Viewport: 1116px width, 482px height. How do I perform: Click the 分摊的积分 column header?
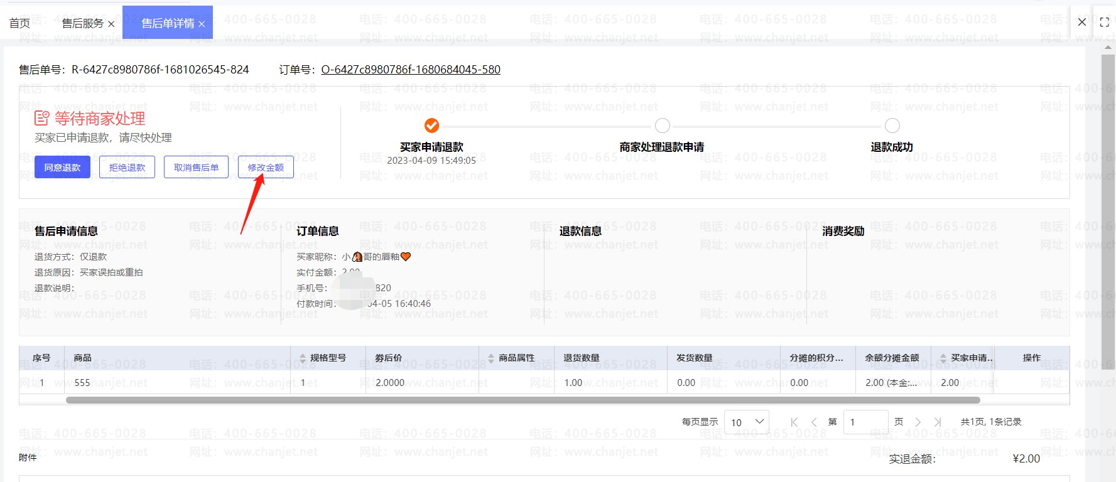816,358
